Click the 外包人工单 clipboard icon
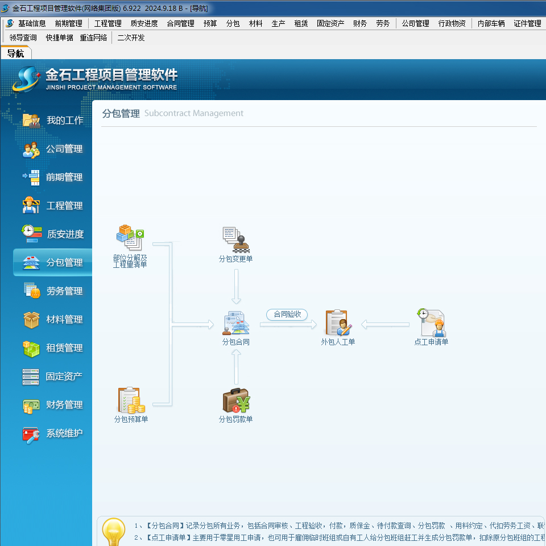Image resolution: width=546 pixels, height=546 pixels. coord(338,323)
